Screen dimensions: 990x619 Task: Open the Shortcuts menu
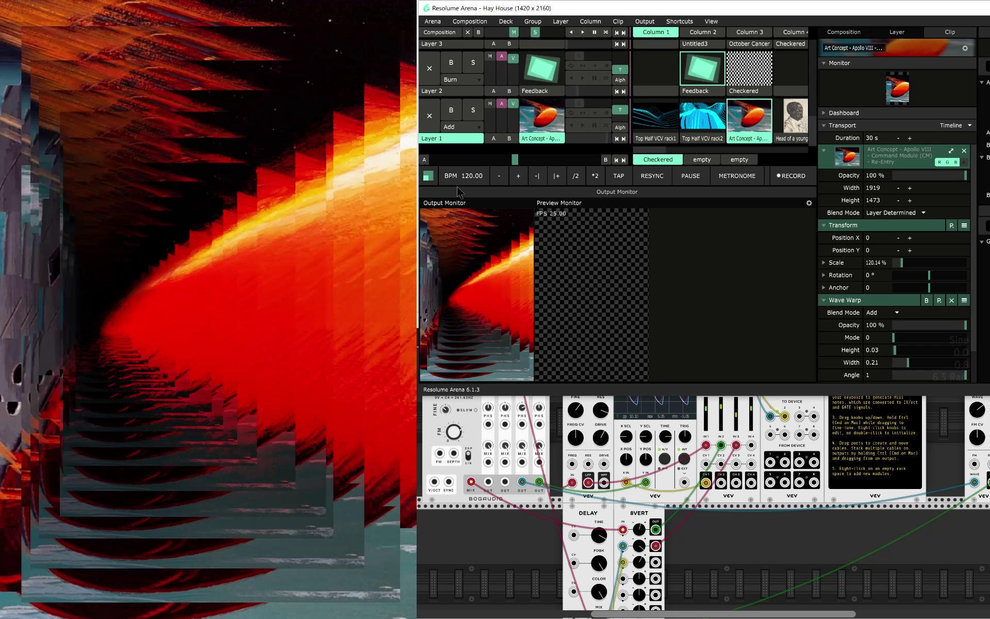(679, 21)
